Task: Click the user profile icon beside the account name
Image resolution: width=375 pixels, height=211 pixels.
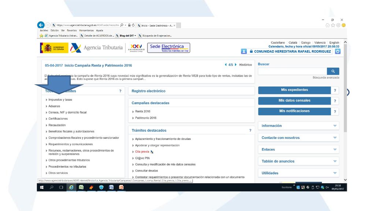Action: (244, 51)
